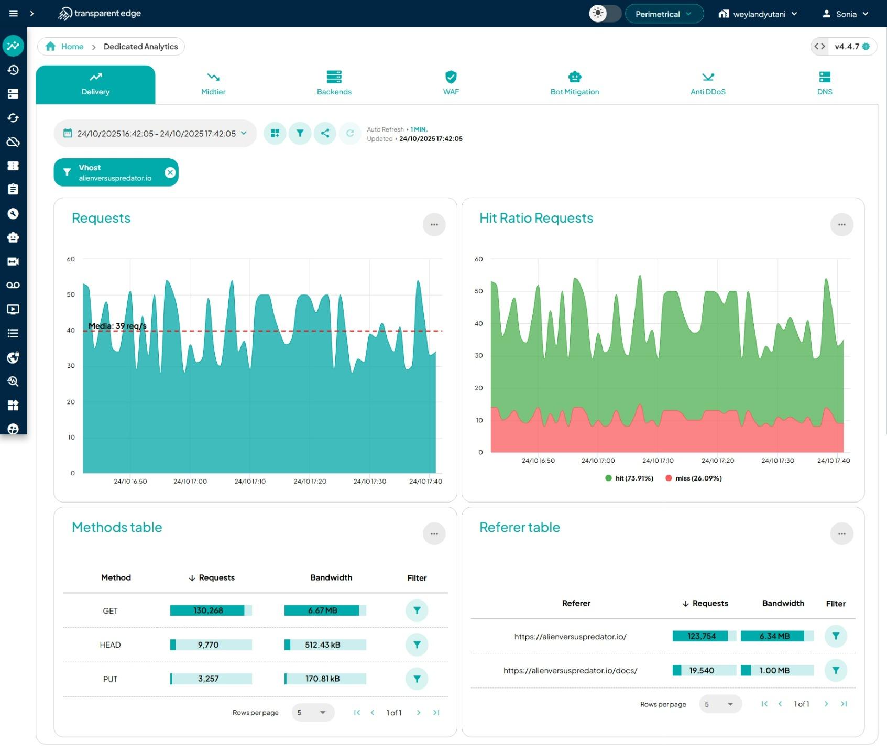Screen dimensions: 887x753
Task: Switch to the WAF tab
Action: point(451,84)
